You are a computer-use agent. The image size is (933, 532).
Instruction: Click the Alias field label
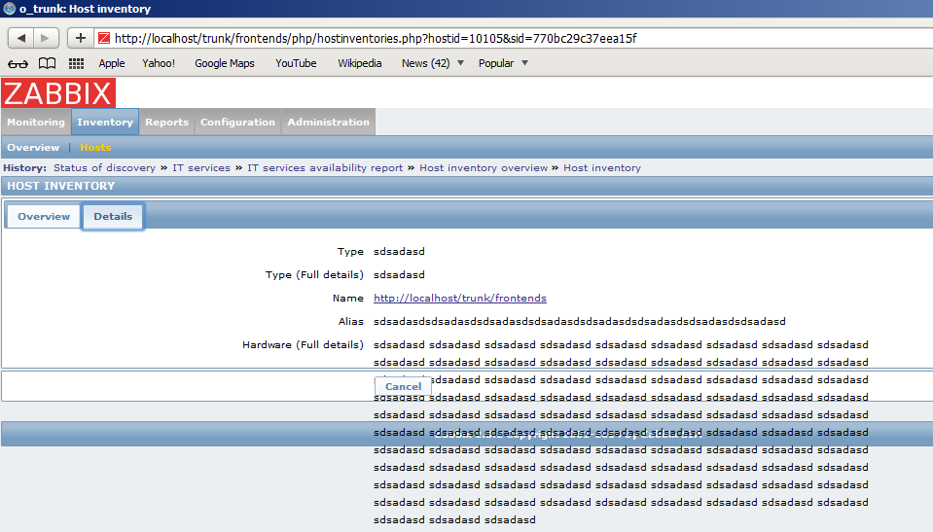point(351,321)
